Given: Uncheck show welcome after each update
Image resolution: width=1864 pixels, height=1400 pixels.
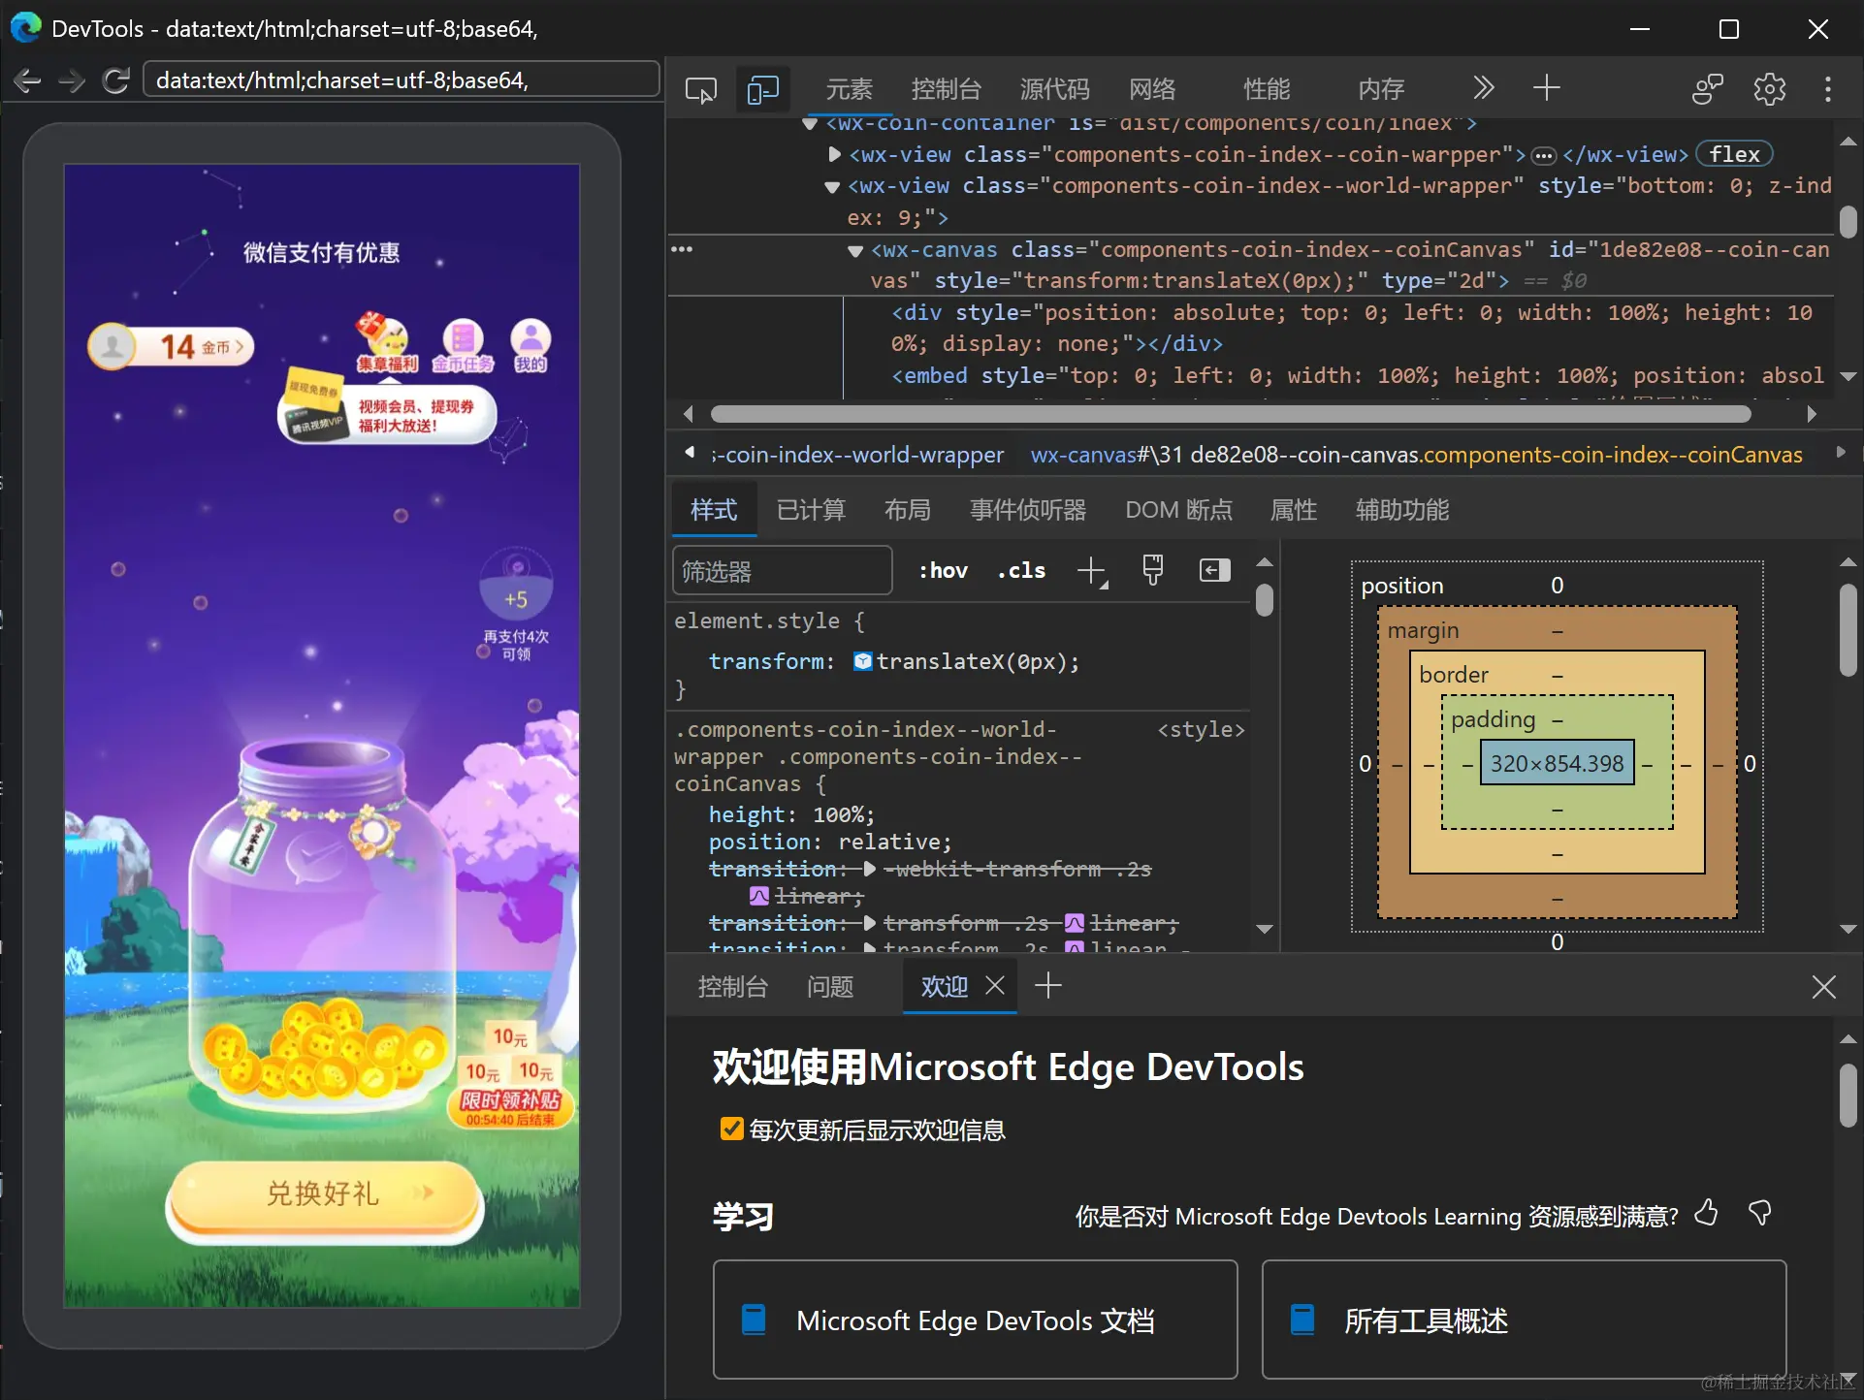Looking at the screenshot, I should tap(731, 1130).
